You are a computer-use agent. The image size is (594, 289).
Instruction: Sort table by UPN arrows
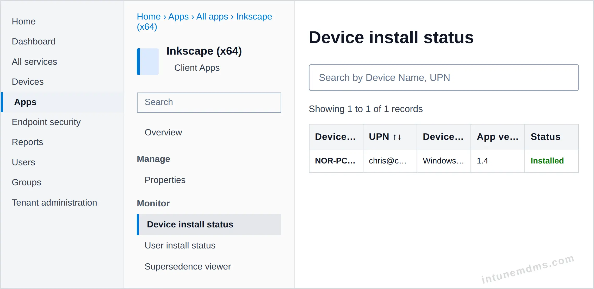pyautogui.click(x=397, y=137)
